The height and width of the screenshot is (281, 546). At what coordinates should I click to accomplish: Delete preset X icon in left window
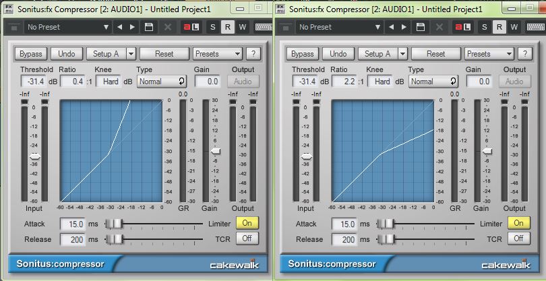[168, 27]
